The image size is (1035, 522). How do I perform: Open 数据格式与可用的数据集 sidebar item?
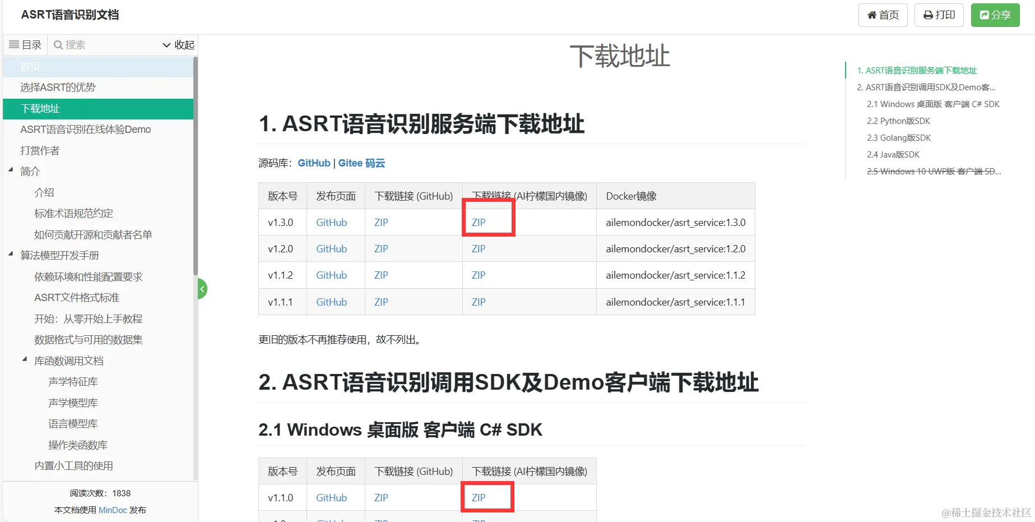89,340
